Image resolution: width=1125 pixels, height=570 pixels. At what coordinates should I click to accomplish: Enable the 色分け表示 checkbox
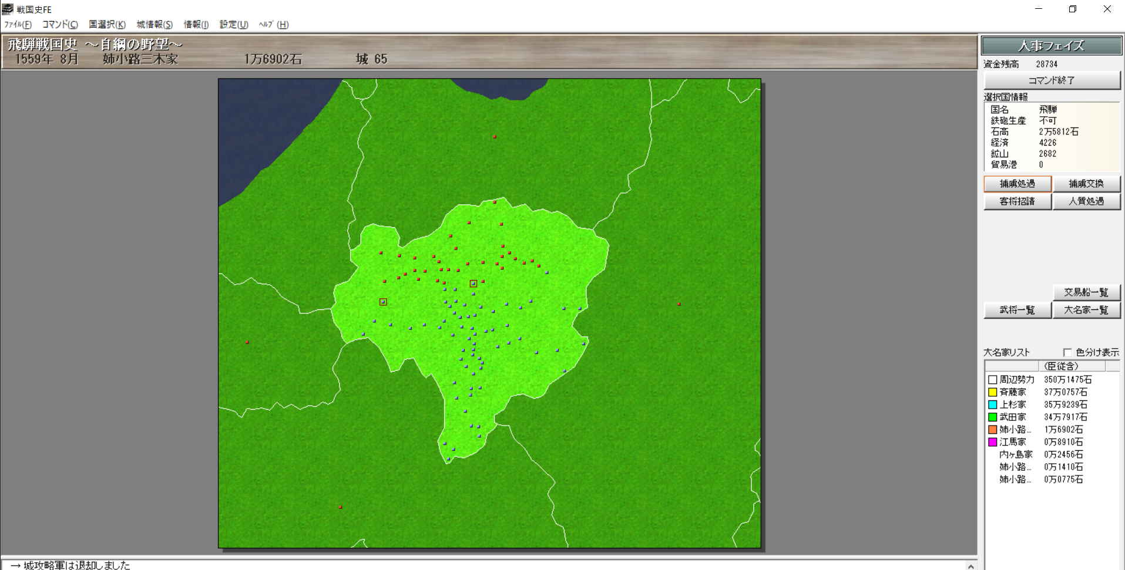coord(1067,352)
